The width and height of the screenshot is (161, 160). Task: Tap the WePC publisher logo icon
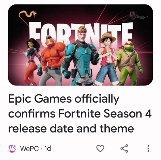(12, 148)
